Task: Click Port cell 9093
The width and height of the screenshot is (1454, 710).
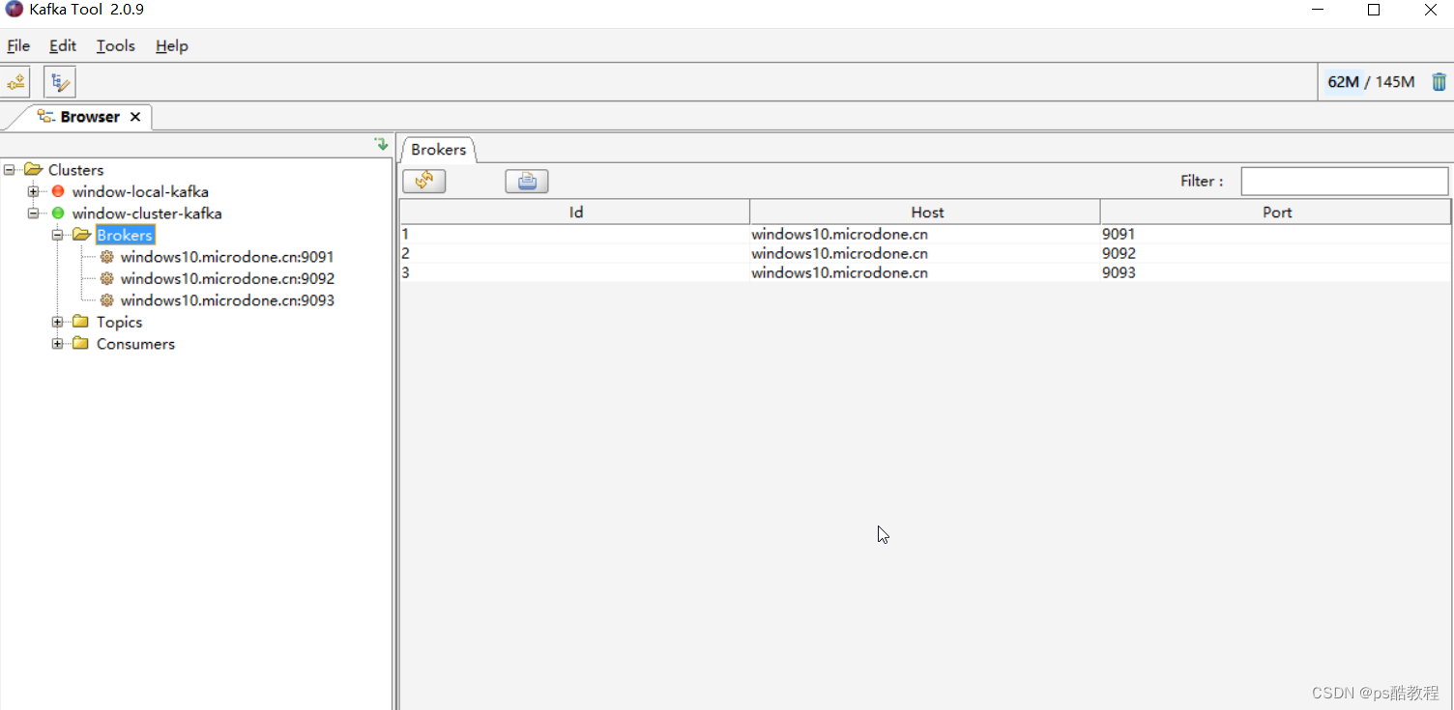Action: [x=1276, y=272]
